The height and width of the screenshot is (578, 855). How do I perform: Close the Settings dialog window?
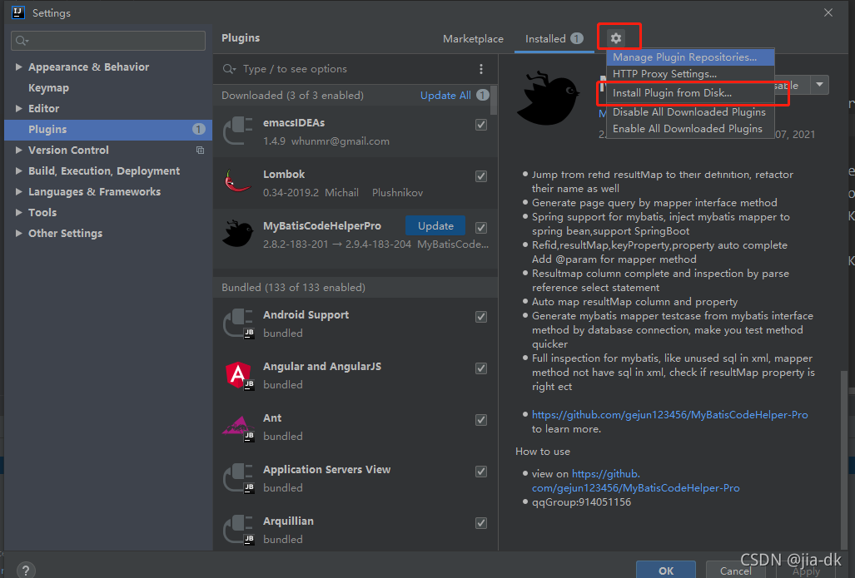click(x=828, y=12)
